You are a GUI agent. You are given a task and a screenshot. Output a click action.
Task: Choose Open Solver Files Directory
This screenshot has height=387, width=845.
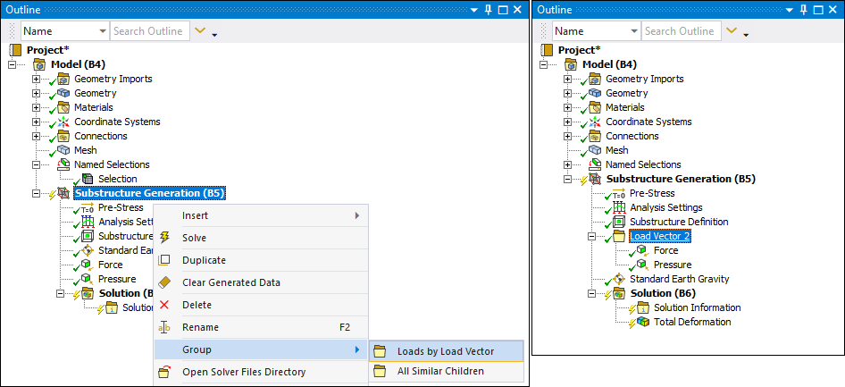[x=261, y=372]
